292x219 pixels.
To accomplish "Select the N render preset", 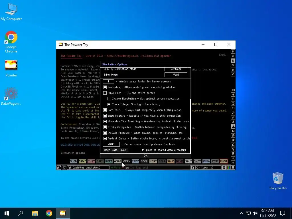I will click(233, 65).
